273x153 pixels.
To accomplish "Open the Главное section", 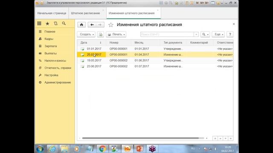I will pos(50,31).
